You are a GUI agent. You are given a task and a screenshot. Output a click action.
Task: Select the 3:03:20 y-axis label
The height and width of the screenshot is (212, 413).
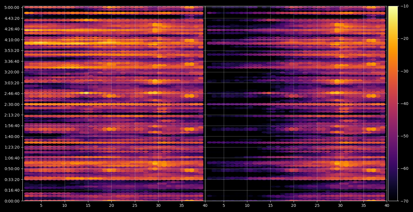click(x=12, y=83)
